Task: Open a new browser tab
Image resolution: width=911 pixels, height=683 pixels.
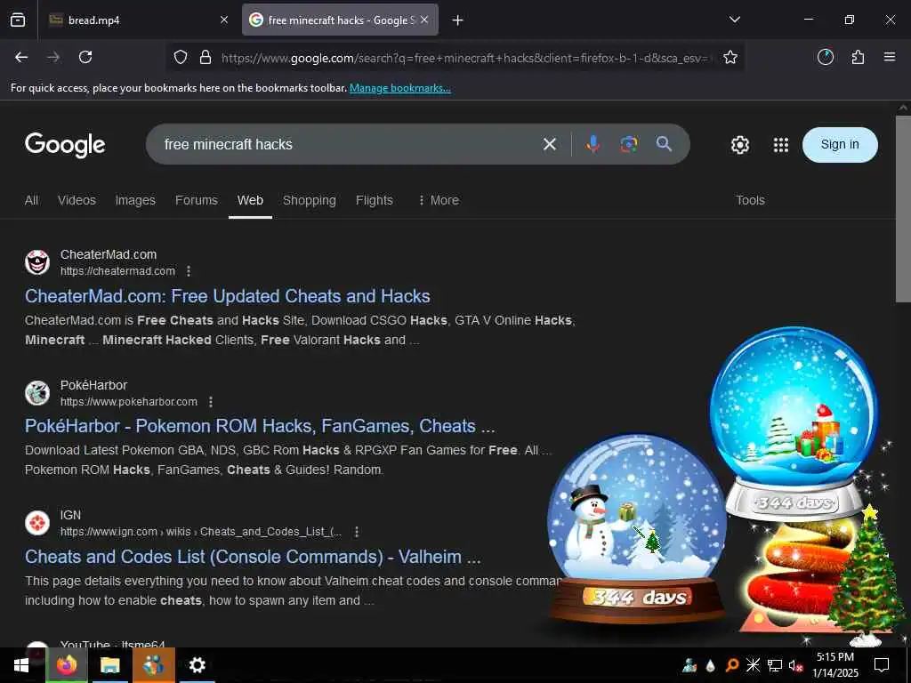Action: click(x=458, y=20)
